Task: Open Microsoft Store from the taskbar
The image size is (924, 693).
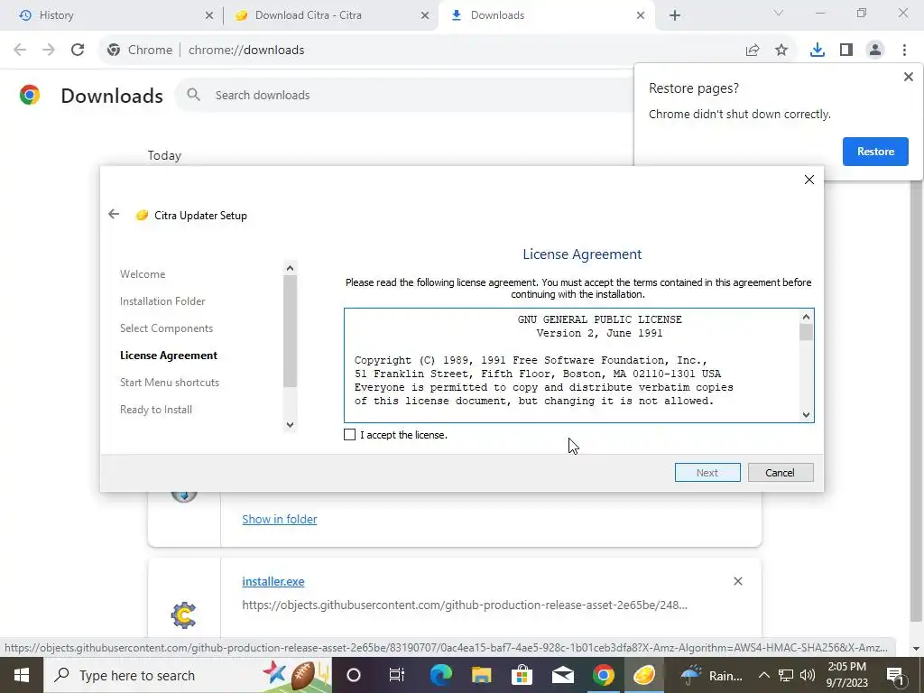Action: coord(522,675)
